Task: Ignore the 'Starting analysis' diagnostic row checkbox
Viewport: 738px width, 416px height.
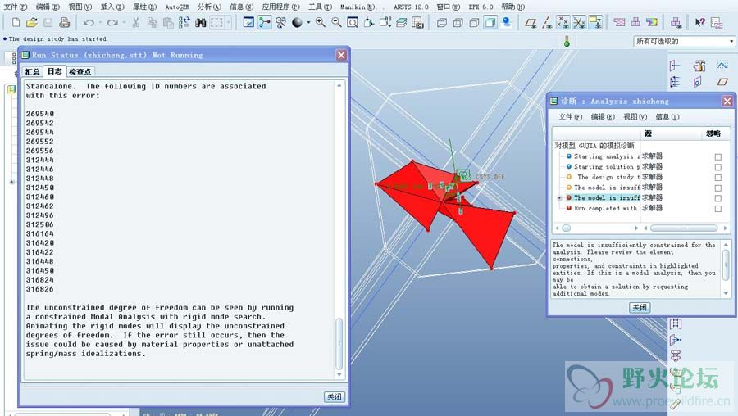Action: (x=717, y=157)
